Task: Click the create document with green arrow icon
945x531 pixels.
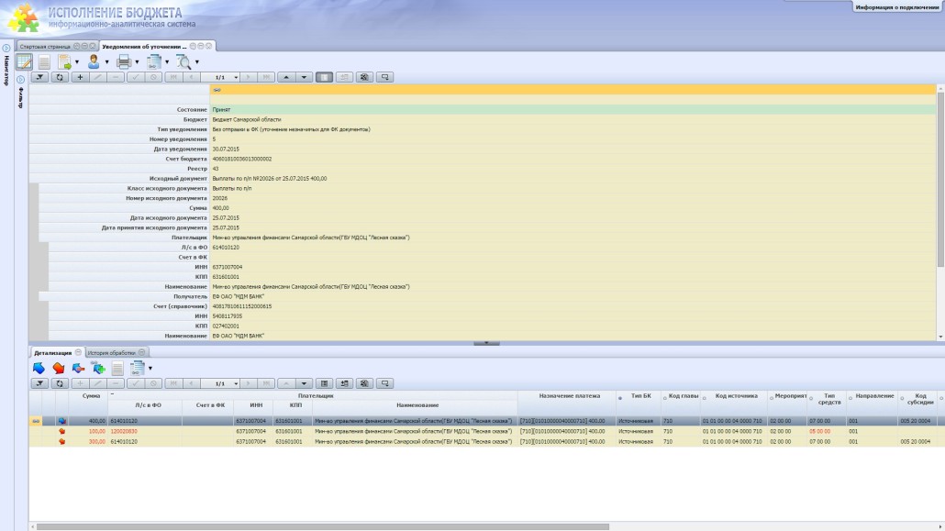Action: (x=64, y=61)
